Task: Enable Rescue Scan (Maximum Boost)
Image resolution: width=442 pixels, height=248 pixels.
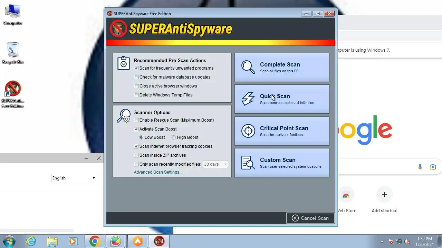Action: tap(136, 120)
